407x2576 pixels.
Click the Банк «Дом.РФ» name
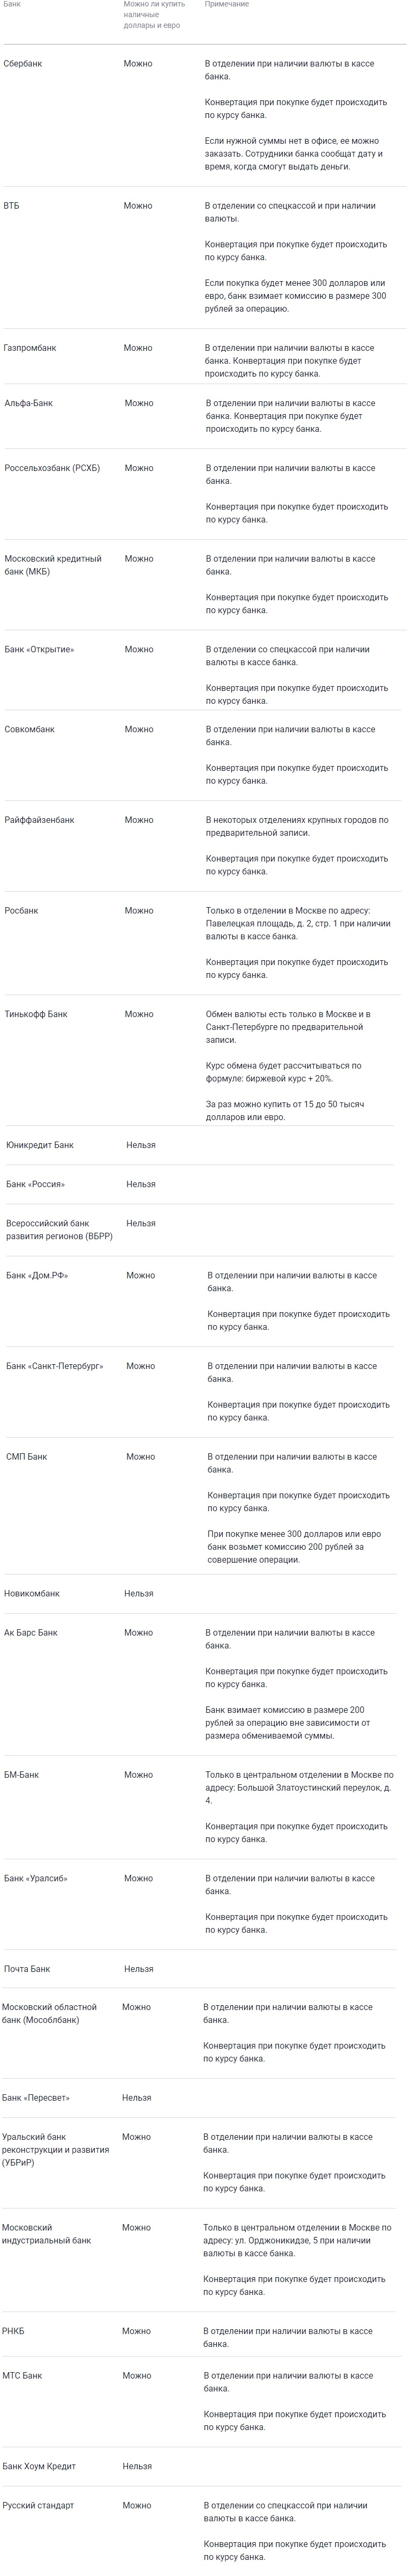pyautogui.click(x=37, y=1275)
